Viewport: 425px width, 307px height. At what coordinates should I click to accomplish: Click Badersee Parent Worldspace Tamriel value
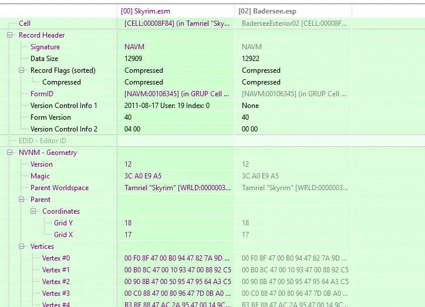click(x=295, y=187)
